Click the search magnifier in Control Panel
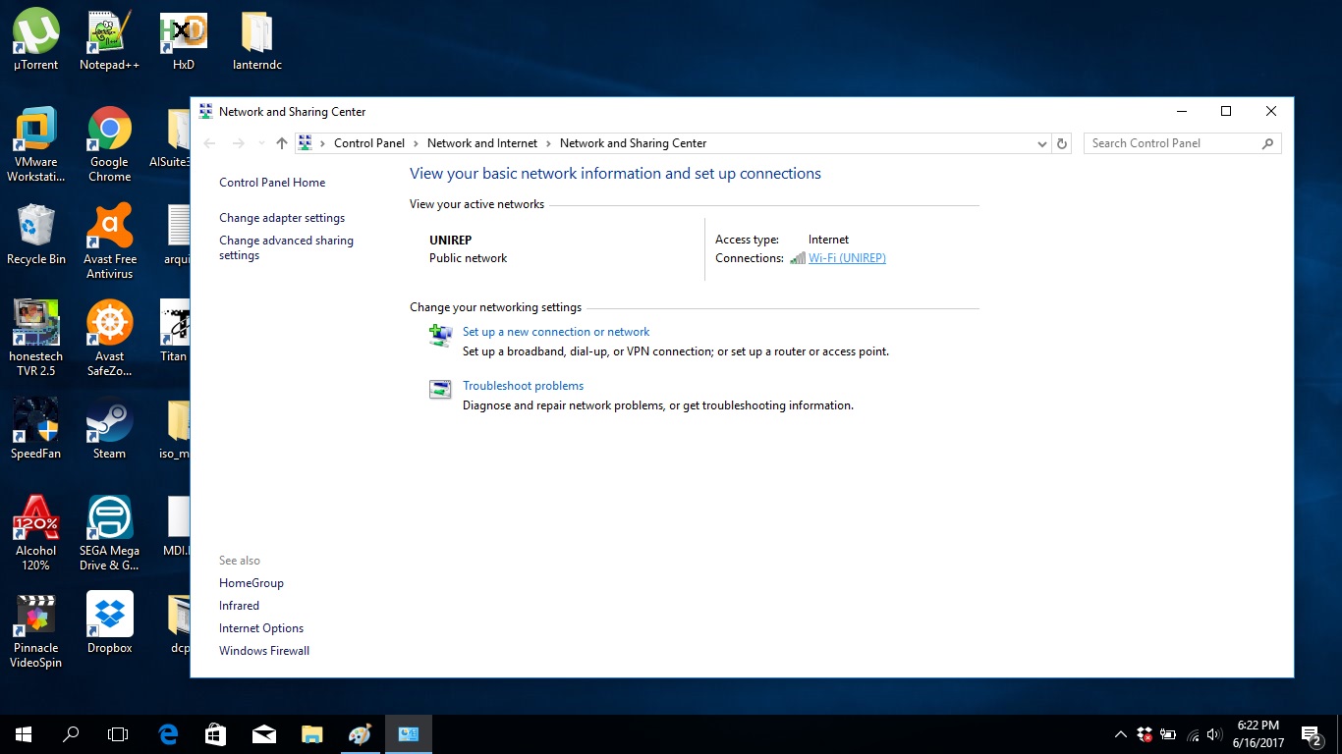This screenshot has width=1342, height=754. coord(1268,143)
